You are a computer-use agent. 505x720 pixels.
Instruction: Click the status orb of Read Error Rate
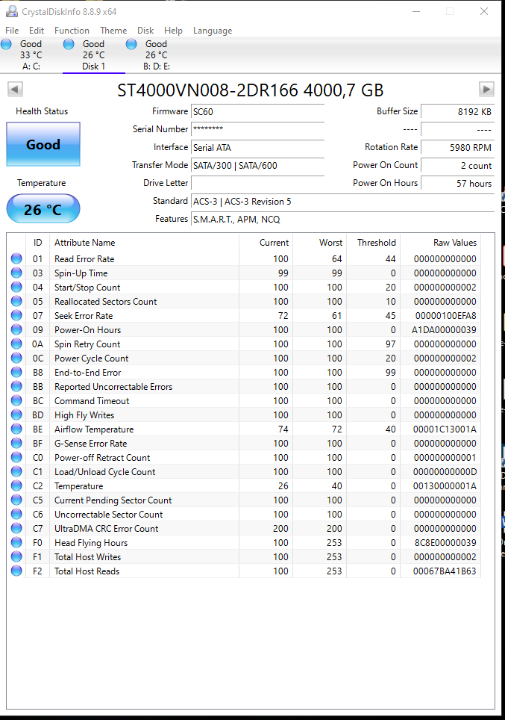(16, 258)
